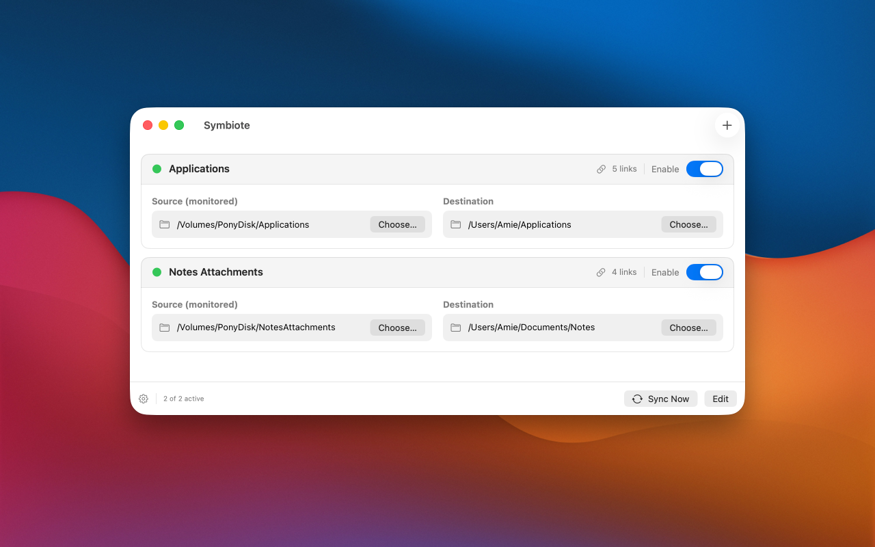
Task: Disable the Notes Attachments enable toggle
Action: (x=704, y=272)
